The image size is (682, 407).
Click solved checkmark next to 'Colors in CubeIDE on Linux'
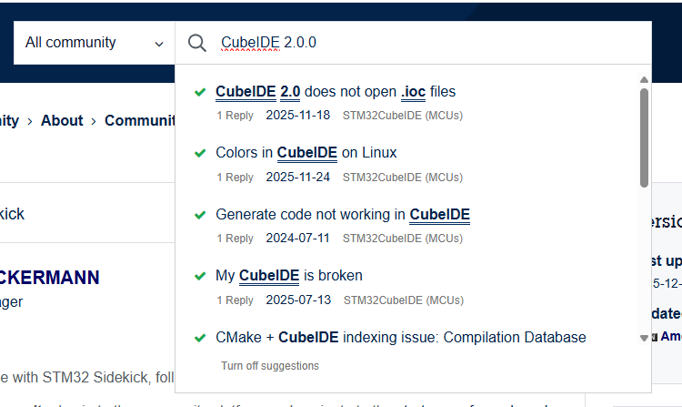200,153
